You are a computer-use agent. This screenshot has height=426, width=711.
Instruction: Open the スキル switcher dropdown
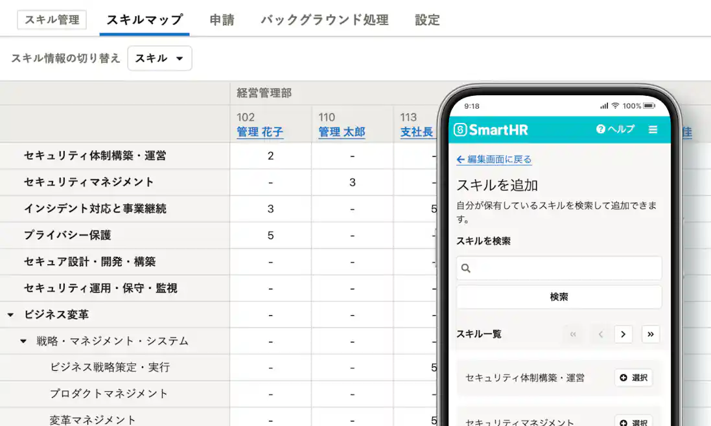point(159,58)
